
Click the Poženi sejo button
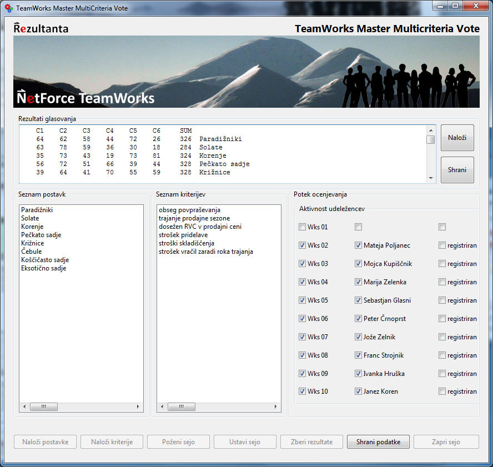(179, 442)
